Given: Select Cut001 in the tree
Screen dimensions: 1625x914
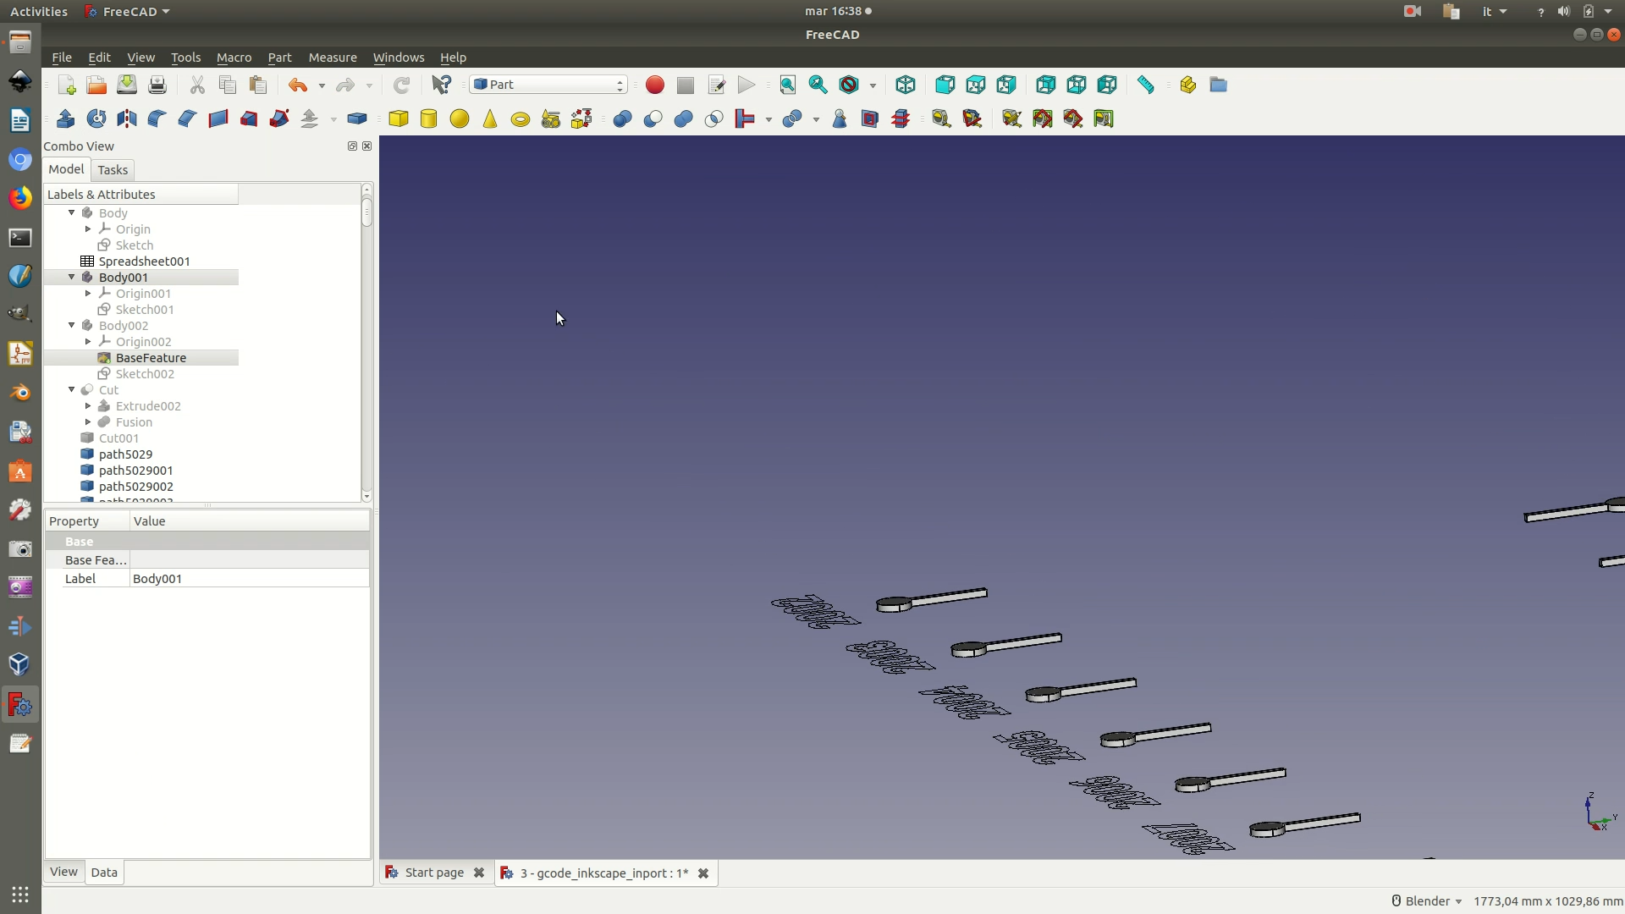Looking at the screenshot, I should (x=118, y=438).
